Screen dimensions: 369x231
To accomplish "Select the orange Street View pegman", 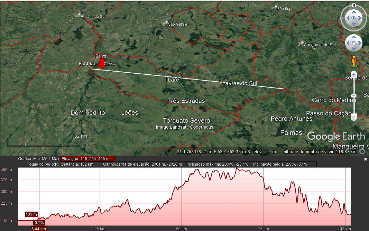I will coord(353,62).
